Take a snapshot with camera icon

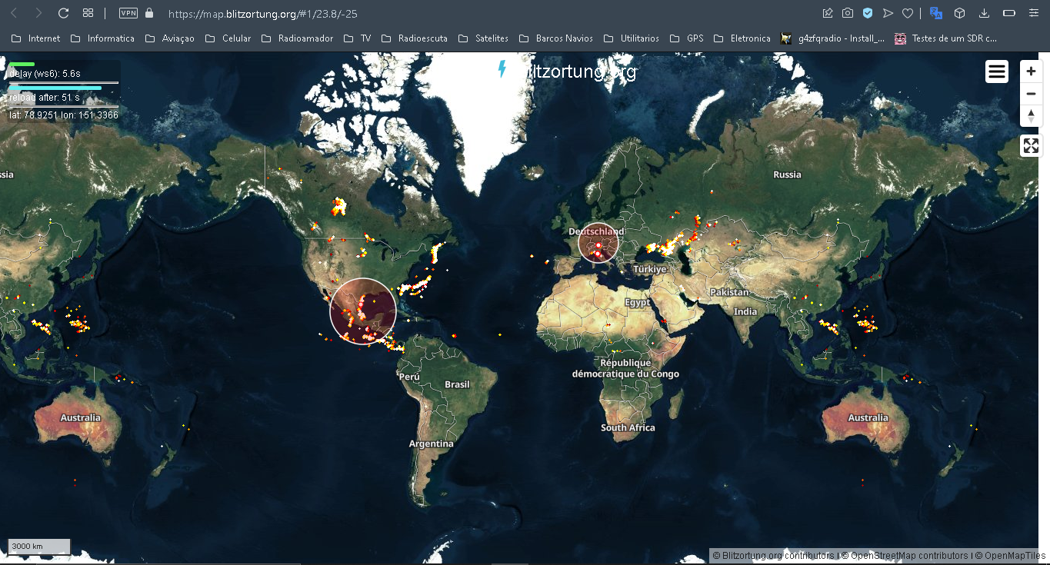pos(848,13)
